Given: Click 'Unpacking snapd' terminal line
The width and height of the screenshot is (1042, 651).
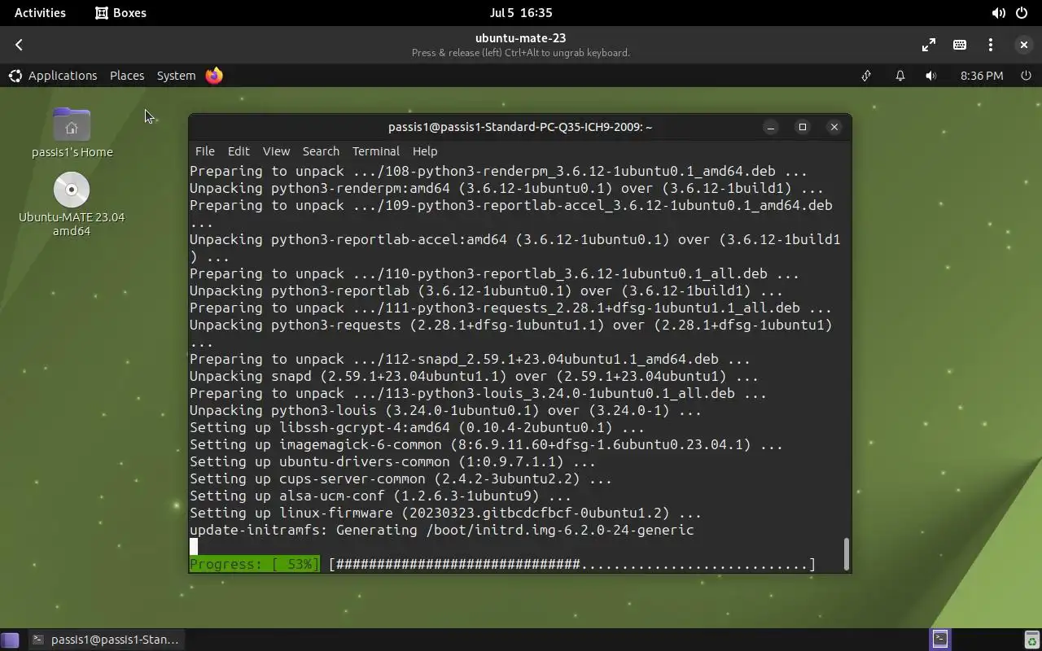Looking at the screenshot, I should [474, 376].
